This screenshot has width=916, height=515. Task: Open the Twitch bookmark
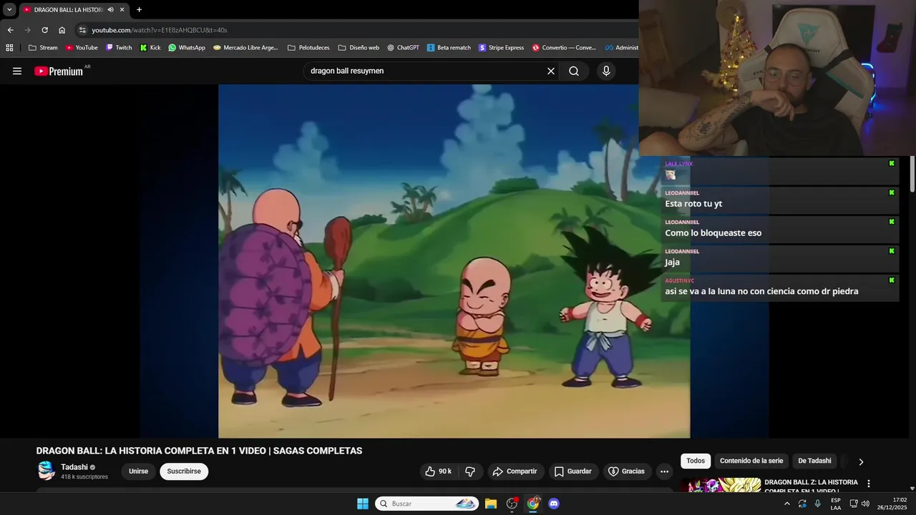click(x=119, y=48)
